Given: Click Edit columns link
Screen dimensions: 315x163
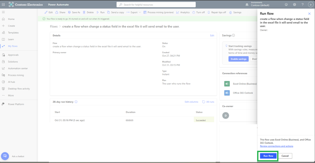Looking at the screenshot, I should coord(191,102).
